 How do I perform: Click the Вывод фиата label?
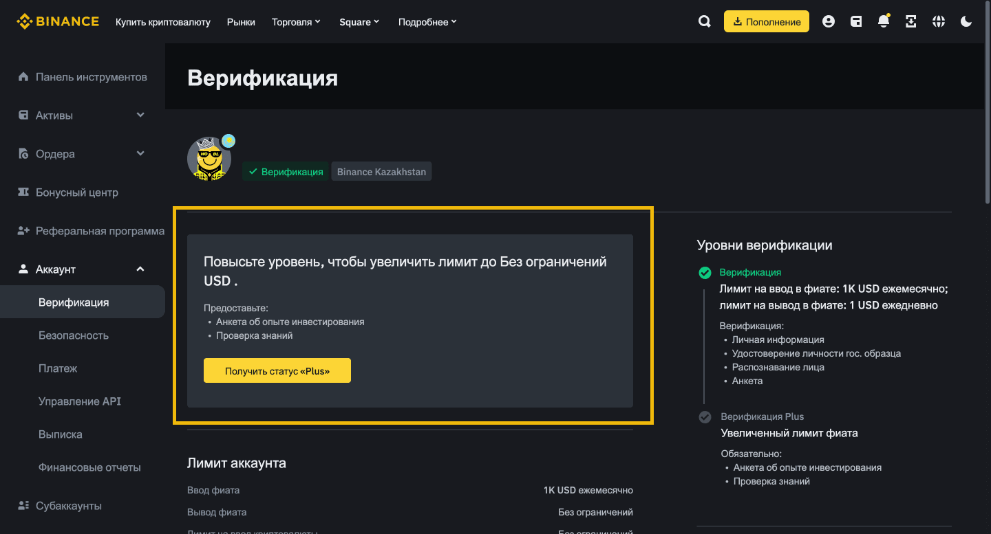point(217,512)
